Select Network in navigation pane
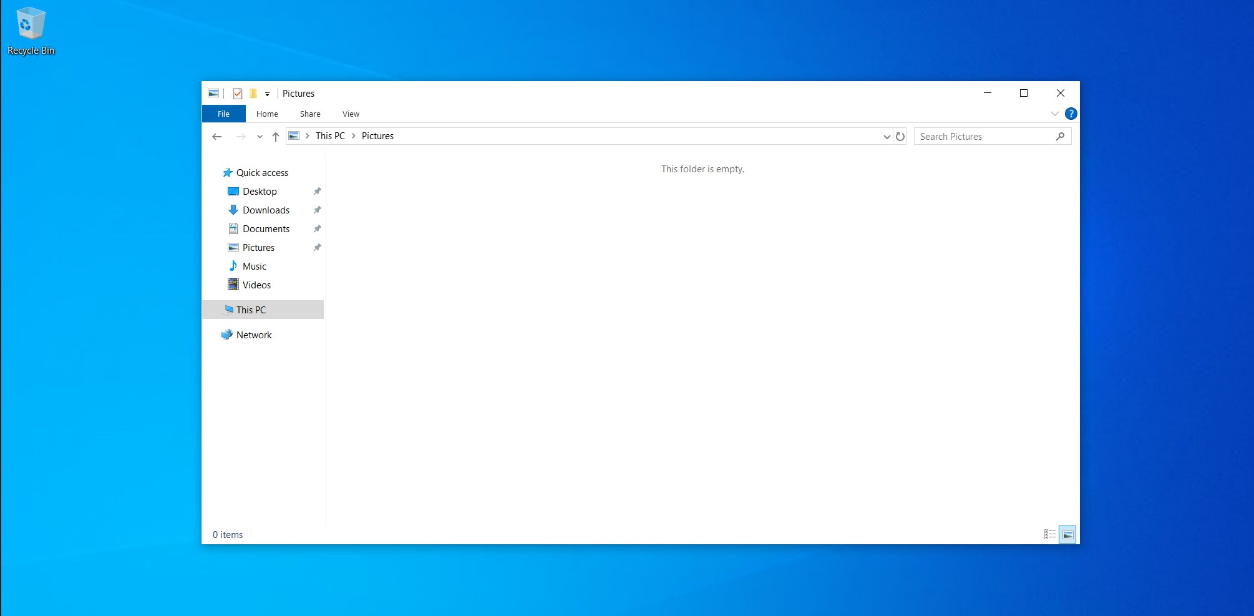Image resolution: width=1254 pixels, height=616 pixels. [x=254, y=335]
